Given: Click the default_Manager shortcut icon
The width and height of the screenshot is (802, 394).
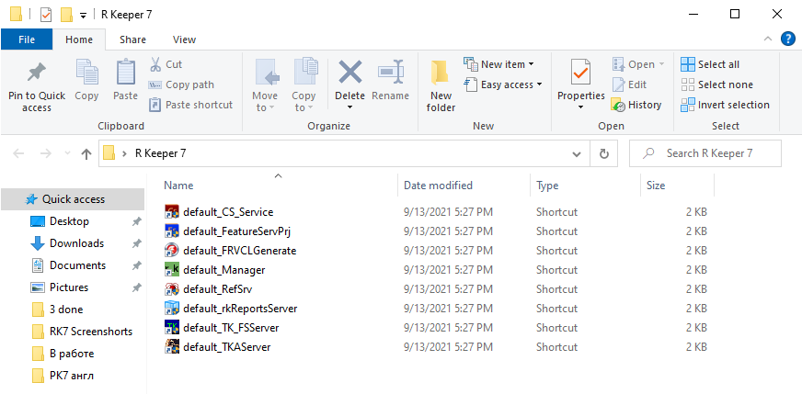Looking at the screenshot, I should 171,270.
